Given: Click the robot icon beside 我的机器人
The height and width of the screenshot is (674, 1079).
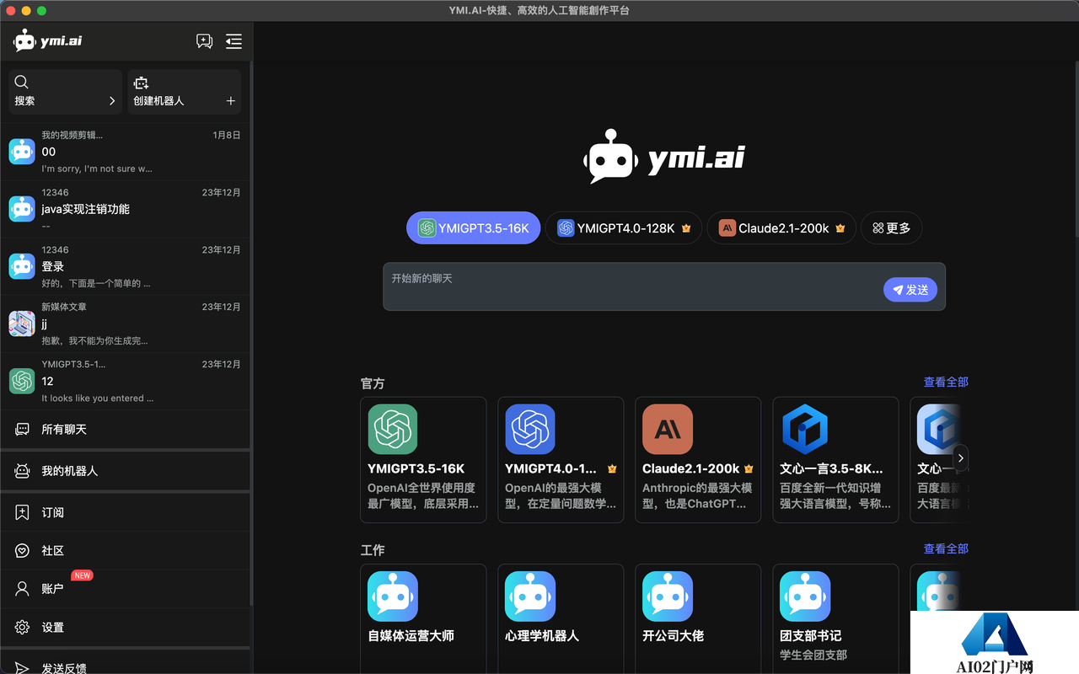Looking at the screenshot, I should [x=23, y=471].
